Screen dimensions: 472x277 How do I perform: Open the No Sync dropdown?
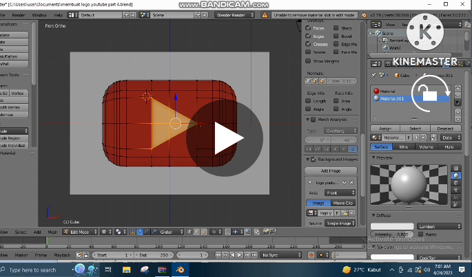coord(280,255)
